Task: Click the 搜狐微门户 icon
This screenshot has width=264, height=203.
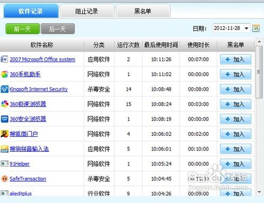Action: tap(4, 134)
